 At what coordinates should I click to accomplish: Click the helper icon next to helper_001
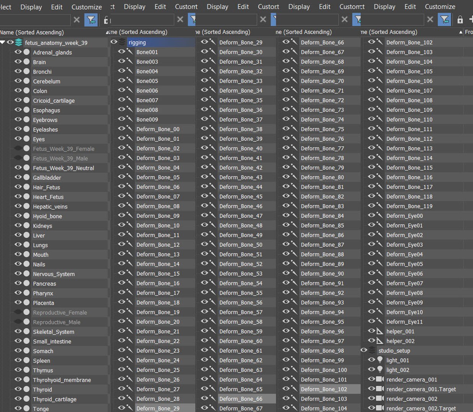click(380, 331)
